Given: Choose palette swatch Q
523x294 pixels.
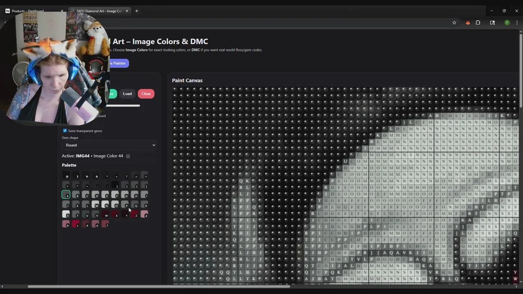Looking at the screenshot, I should pyautogui.click(x=134, y=204).
